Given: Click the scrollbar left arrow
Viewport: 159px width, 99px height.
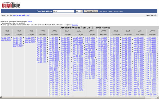Looking at the screenshot, I should pos(1,97).
